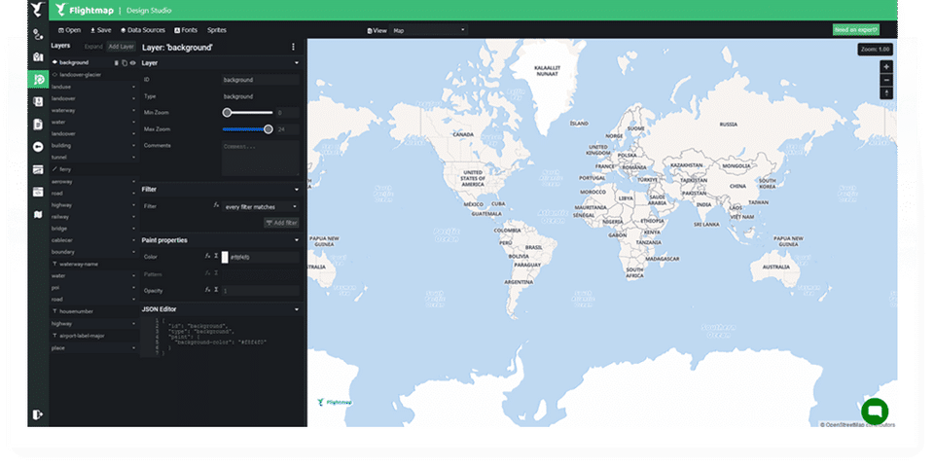Open the View mode dropdown showing Map
Viewport: 934px width, 466px height.
429,30
